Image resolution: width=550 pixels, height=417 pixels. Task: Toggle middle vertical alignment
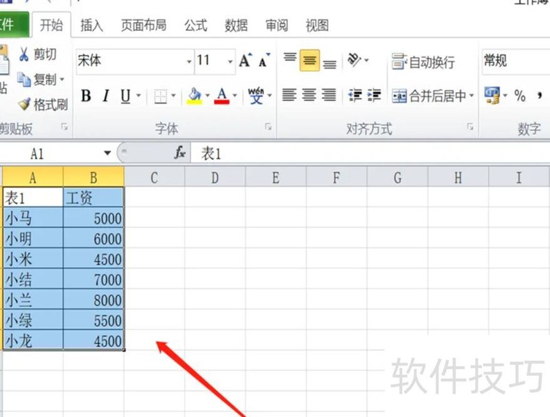tap(309, 60)
